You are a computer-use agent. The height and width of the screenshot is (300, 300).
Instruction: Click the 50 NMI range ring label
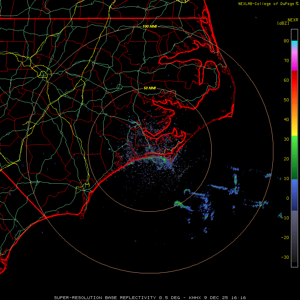pos(150,88)
